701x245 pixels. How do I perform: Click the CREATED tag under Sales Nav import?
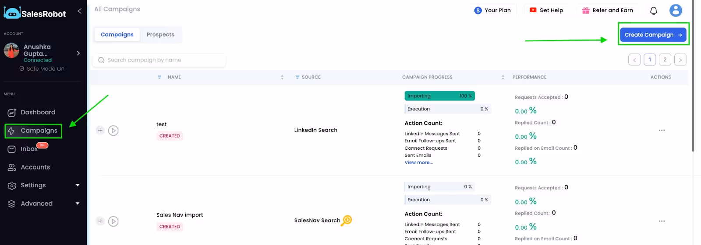click(170, 227)
